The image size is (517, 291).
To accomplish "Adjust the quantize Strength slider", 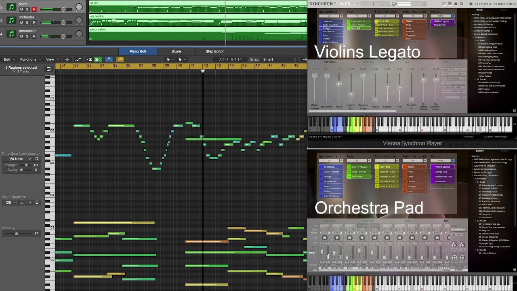I will [27, 165].
